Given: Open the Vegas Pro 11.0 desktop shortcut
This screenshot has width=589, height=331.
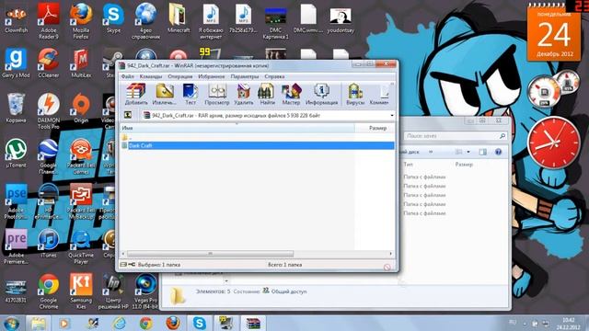Looking at the screenshot, I should point(145,291).
